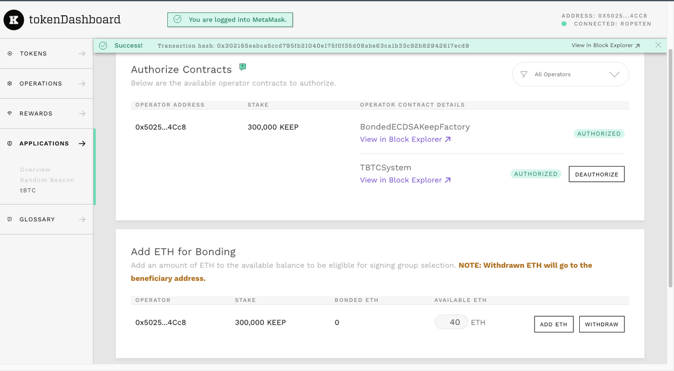This screenshot has width=674, height=371.
Task: Click the Rewards sidebar icon
Action: tap(9, 114)
